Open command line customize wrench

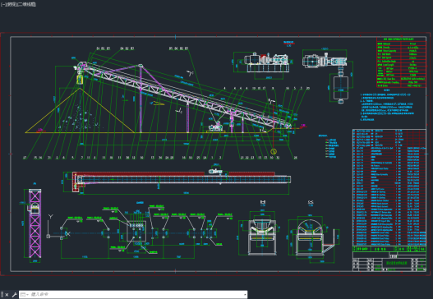[x=14, y=295]
